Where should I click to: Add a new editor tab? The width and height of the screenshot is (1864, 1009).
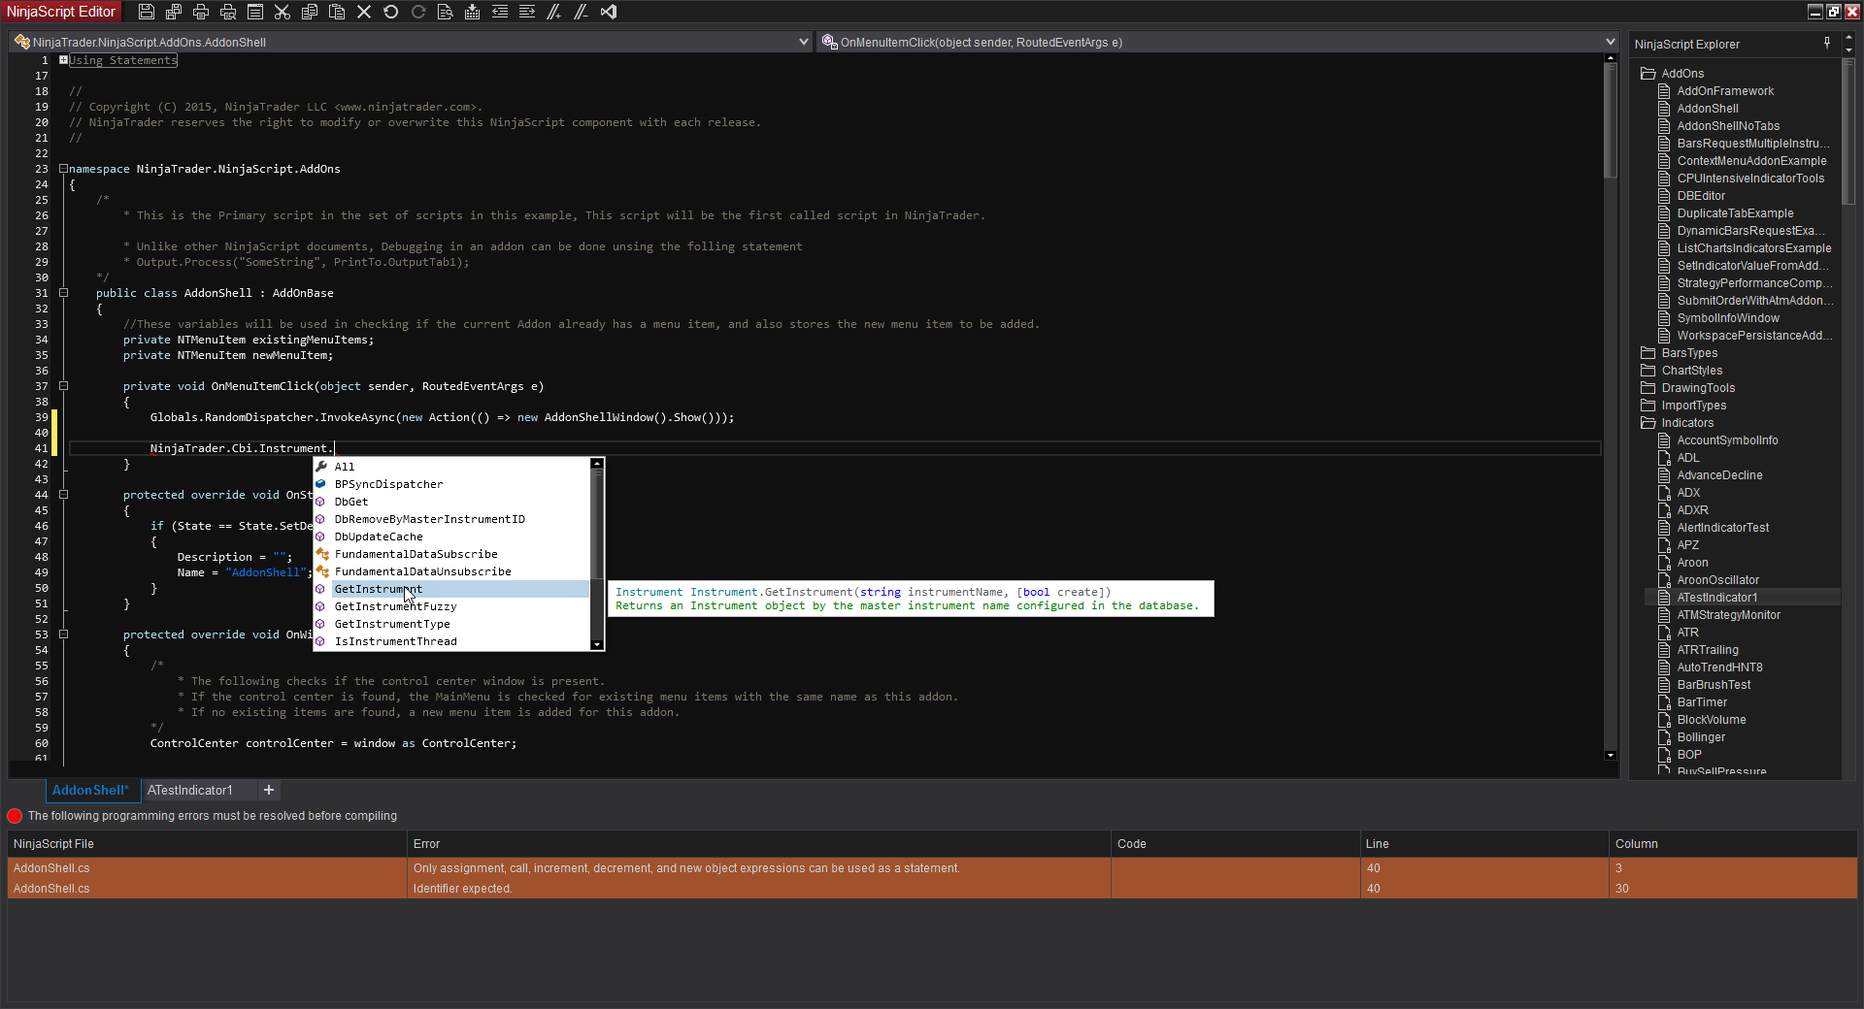[269, 790]
